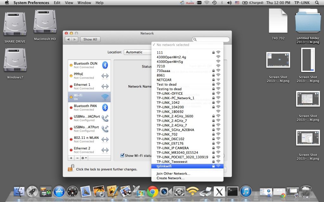Select the TP-LINK-OFFICE network
324x202 pixels.
point(187,93)
